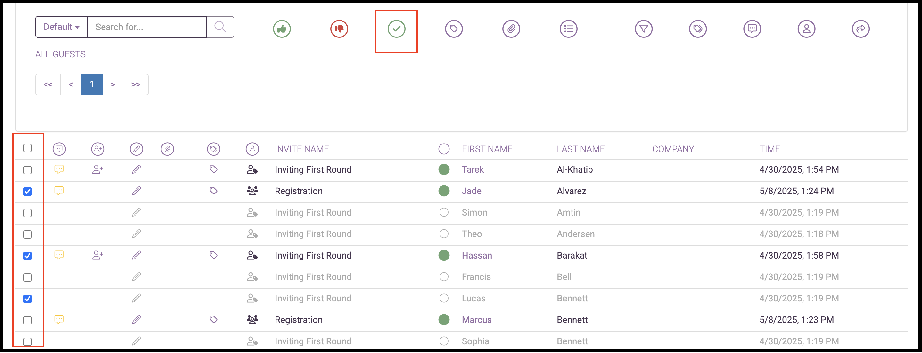Sort by FIRST NAME column header
Viewport: 922px width, 353px height.
[487, 149]
